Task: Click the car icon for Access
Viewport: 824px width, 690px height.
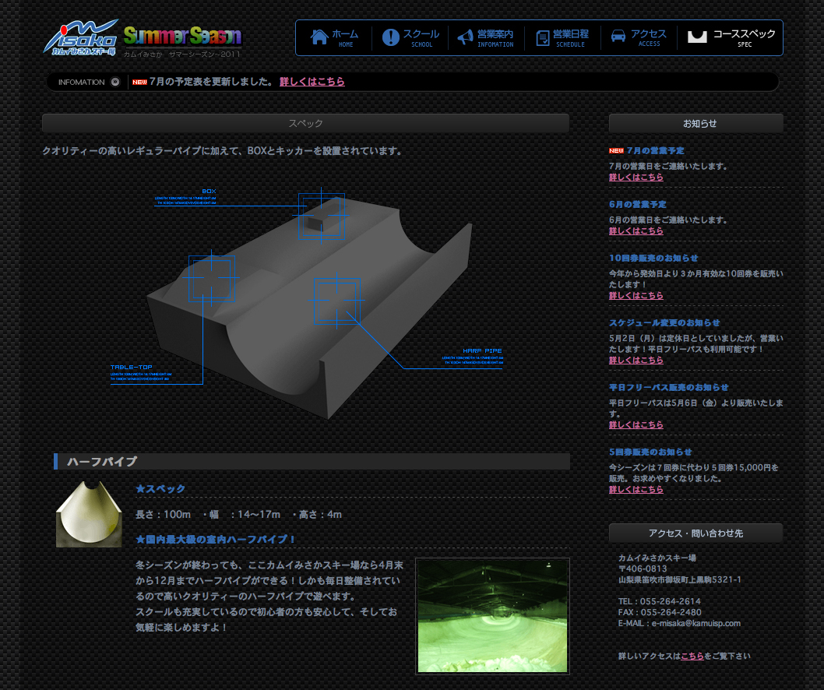Action: point(618,37)
